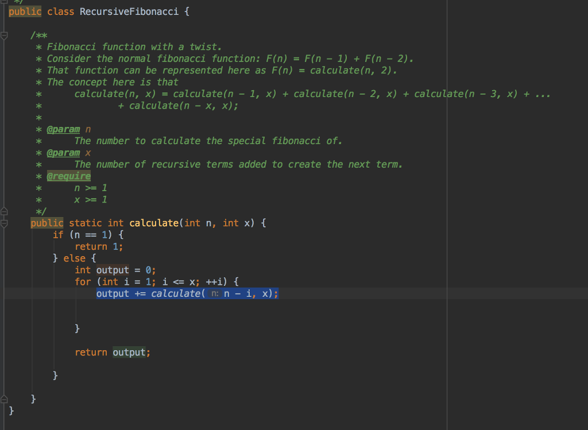Click the else keyword
588x430 pixels.
74,258
